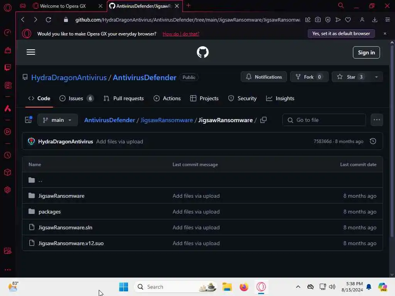Image resolution: width=395 pixels, height=296 pixels.
Task: Go forward to next page
Action: click(x=35, y=20)
